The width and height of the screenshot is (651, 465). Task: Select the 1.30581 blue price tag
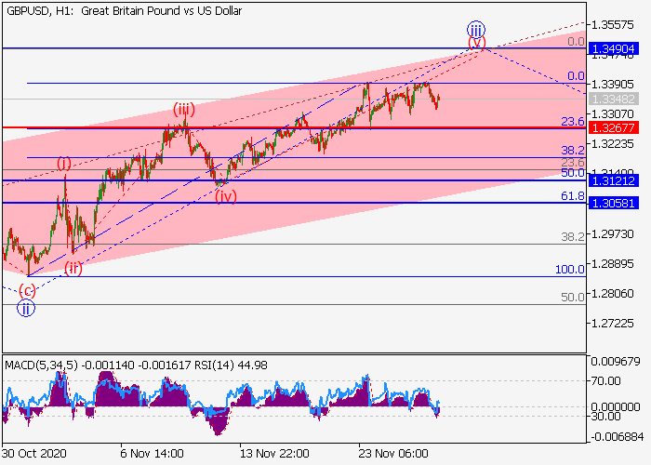pyautogui.click(x=613, y=203)
